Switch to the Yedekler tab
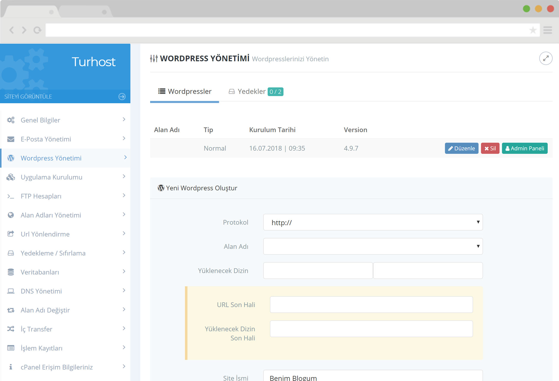 256,92
